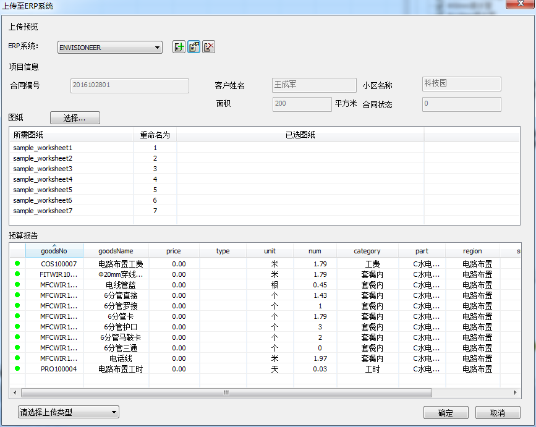
Task: Click the green dot of the 6分管护口 row
Action: click(17, 326)
